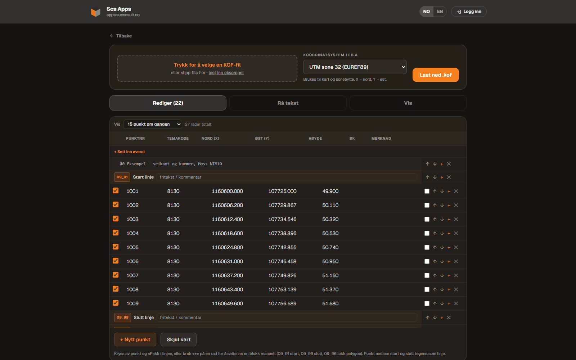Insert row after the 00 comment line
The image size is (576, 360).
[442, 164]
